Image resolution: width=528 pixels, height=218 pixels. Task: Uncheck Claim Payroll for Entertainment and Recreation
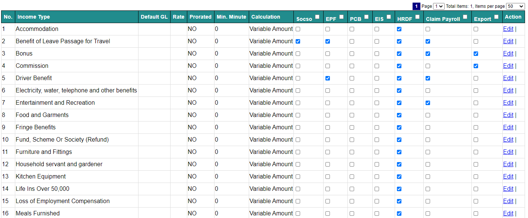click(428, 103)
